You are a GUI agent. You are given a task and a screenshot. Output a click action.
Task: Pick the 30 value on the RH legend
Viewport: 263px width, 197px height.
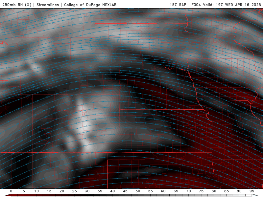click(x=87, y=191)
